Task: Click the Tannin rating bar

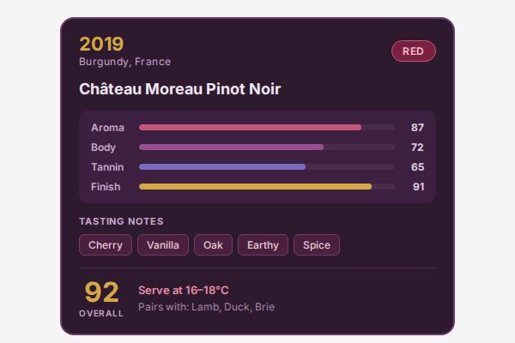Action: pos(266,167)
